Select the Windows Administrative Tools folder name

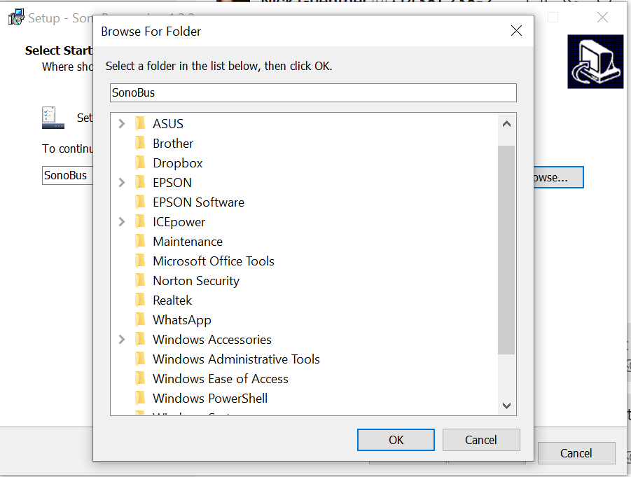coord(236,359)
